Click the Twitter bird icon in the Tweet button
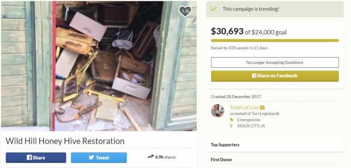 [x=91, y=157]
